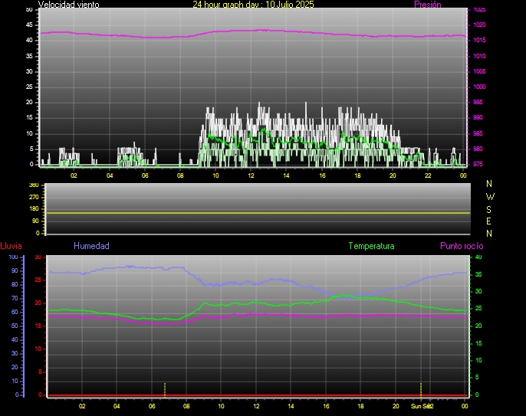This screenshot has width=526, height=416.
Task: Click the W compass direction label
Action: (490, 196)
